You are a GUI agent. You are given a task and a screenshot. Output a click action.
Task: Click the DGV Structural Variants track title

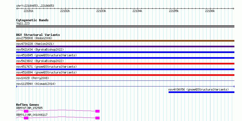[x=38, y=35]
